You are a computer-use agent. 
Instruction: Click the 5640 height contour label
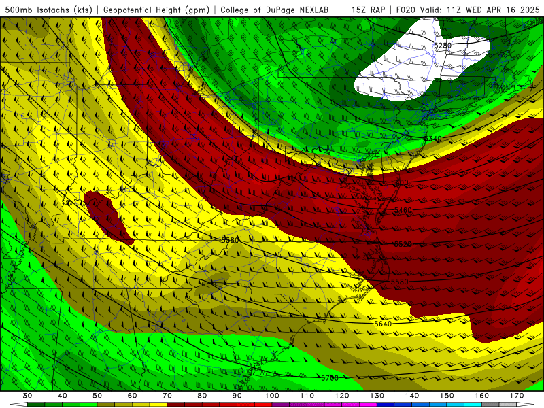coord(383,324)
